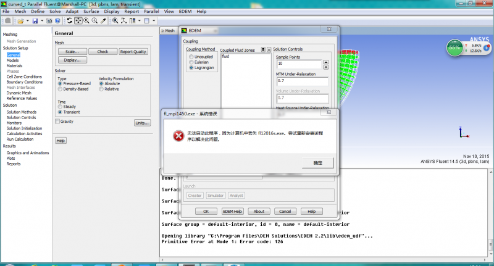Click the grey icon at toolbar start
The image size is (494, 266).
[x=8, y=21]
